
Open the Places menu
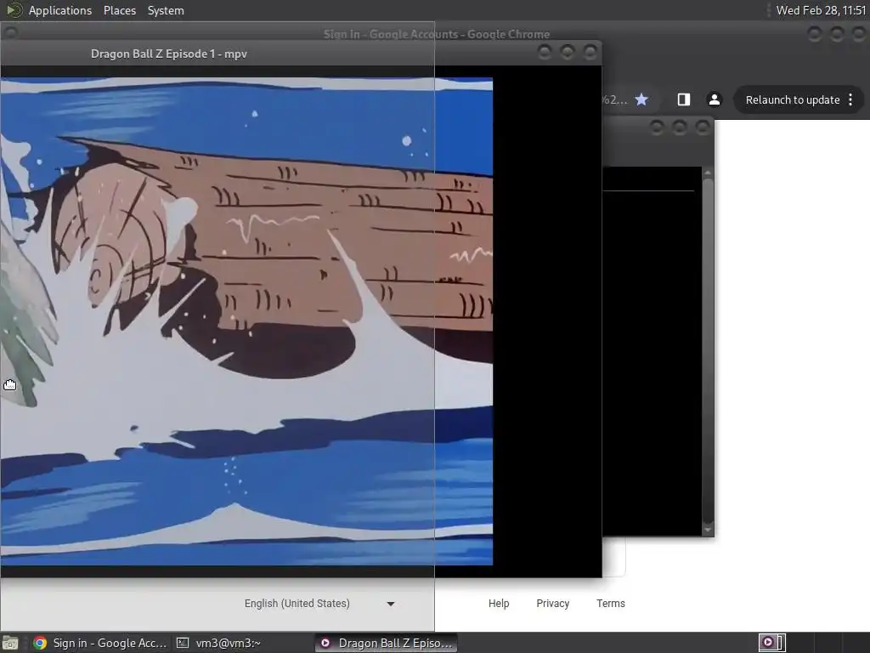119,10
